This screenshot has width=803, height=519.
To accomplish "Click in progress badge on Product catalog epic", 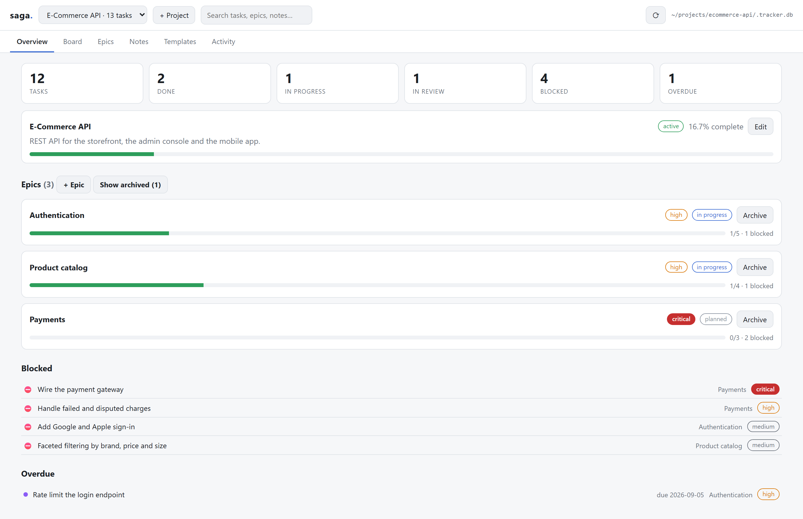I will point(712,267).
